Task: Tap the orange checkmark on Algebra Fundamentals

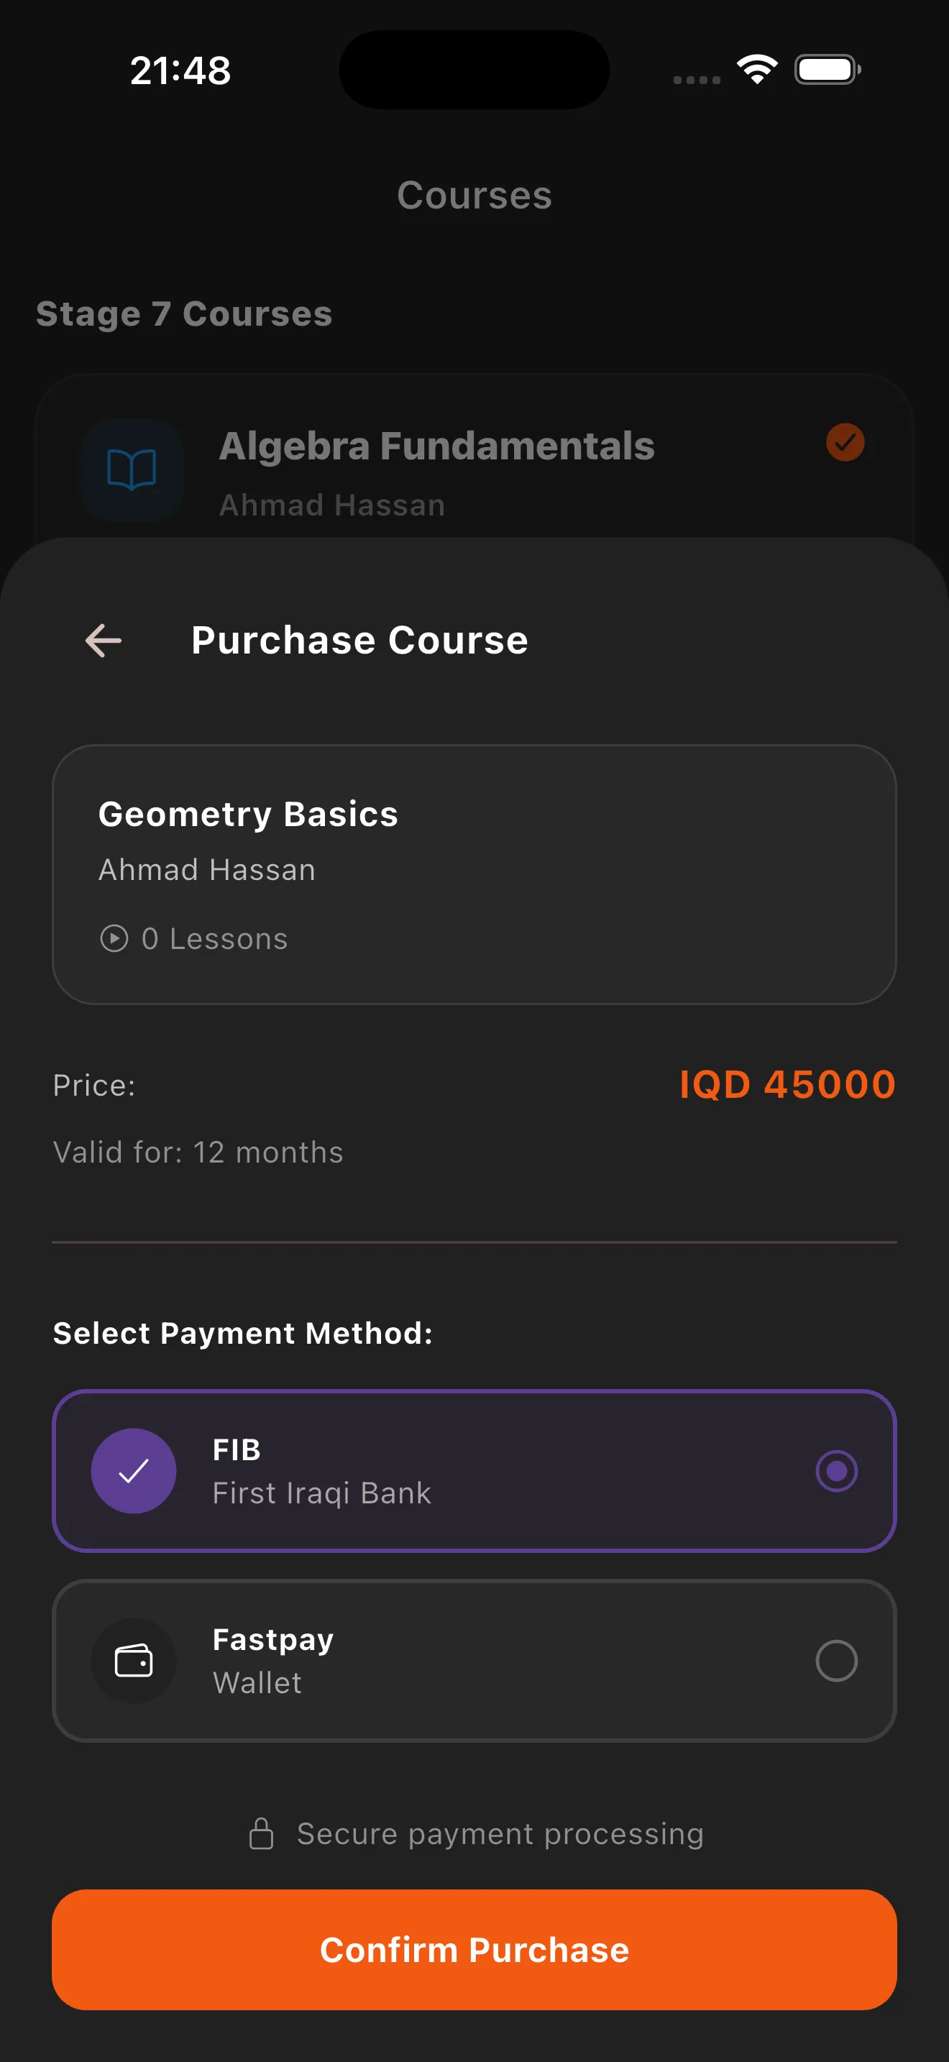Action: [x=845, y=442]
